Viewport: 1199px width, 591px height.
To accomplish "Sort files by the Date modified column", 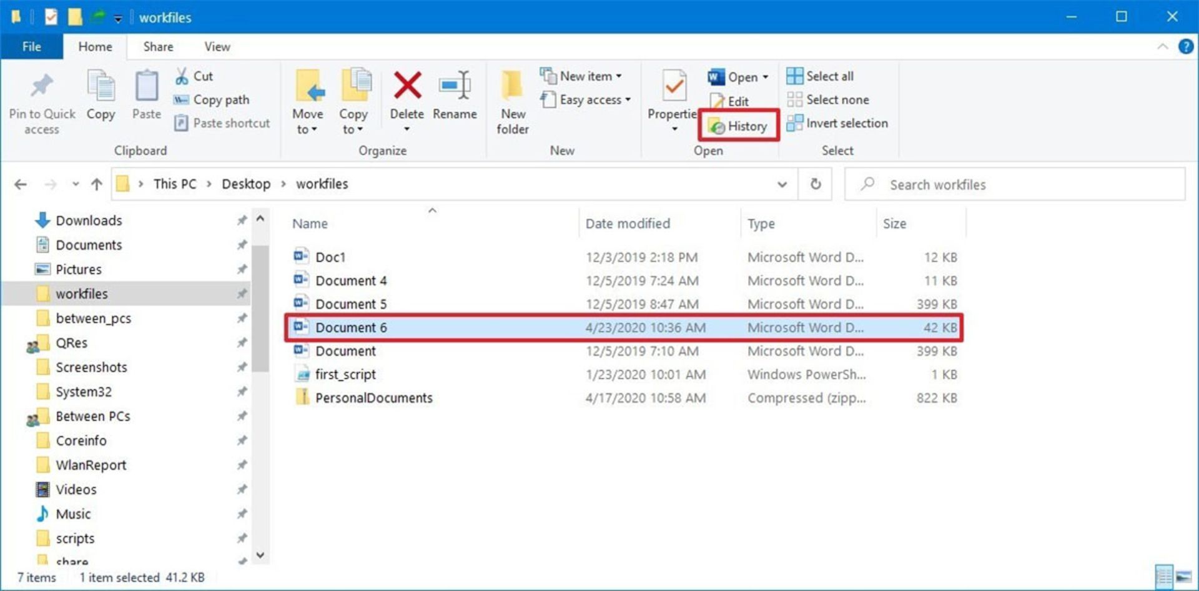I will pyautogui.click(x=628, y=224).
